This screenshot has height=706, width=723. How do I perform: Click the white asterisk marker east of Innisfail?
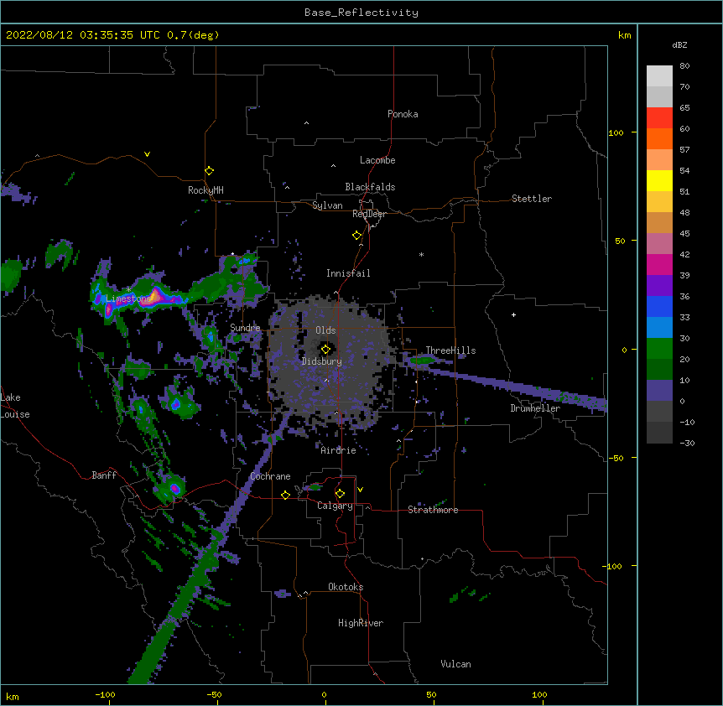point(421,254)
